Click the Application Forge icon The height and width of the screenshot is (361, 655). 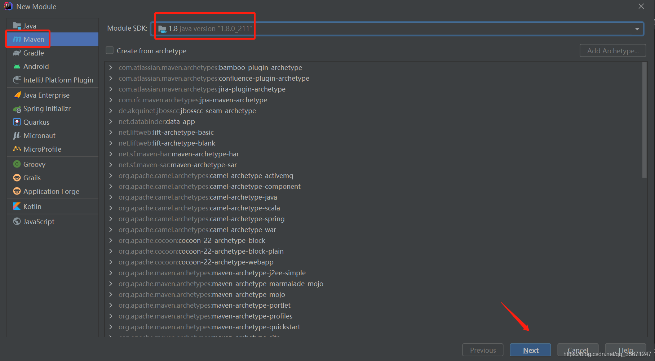click(x=17, y=191)
